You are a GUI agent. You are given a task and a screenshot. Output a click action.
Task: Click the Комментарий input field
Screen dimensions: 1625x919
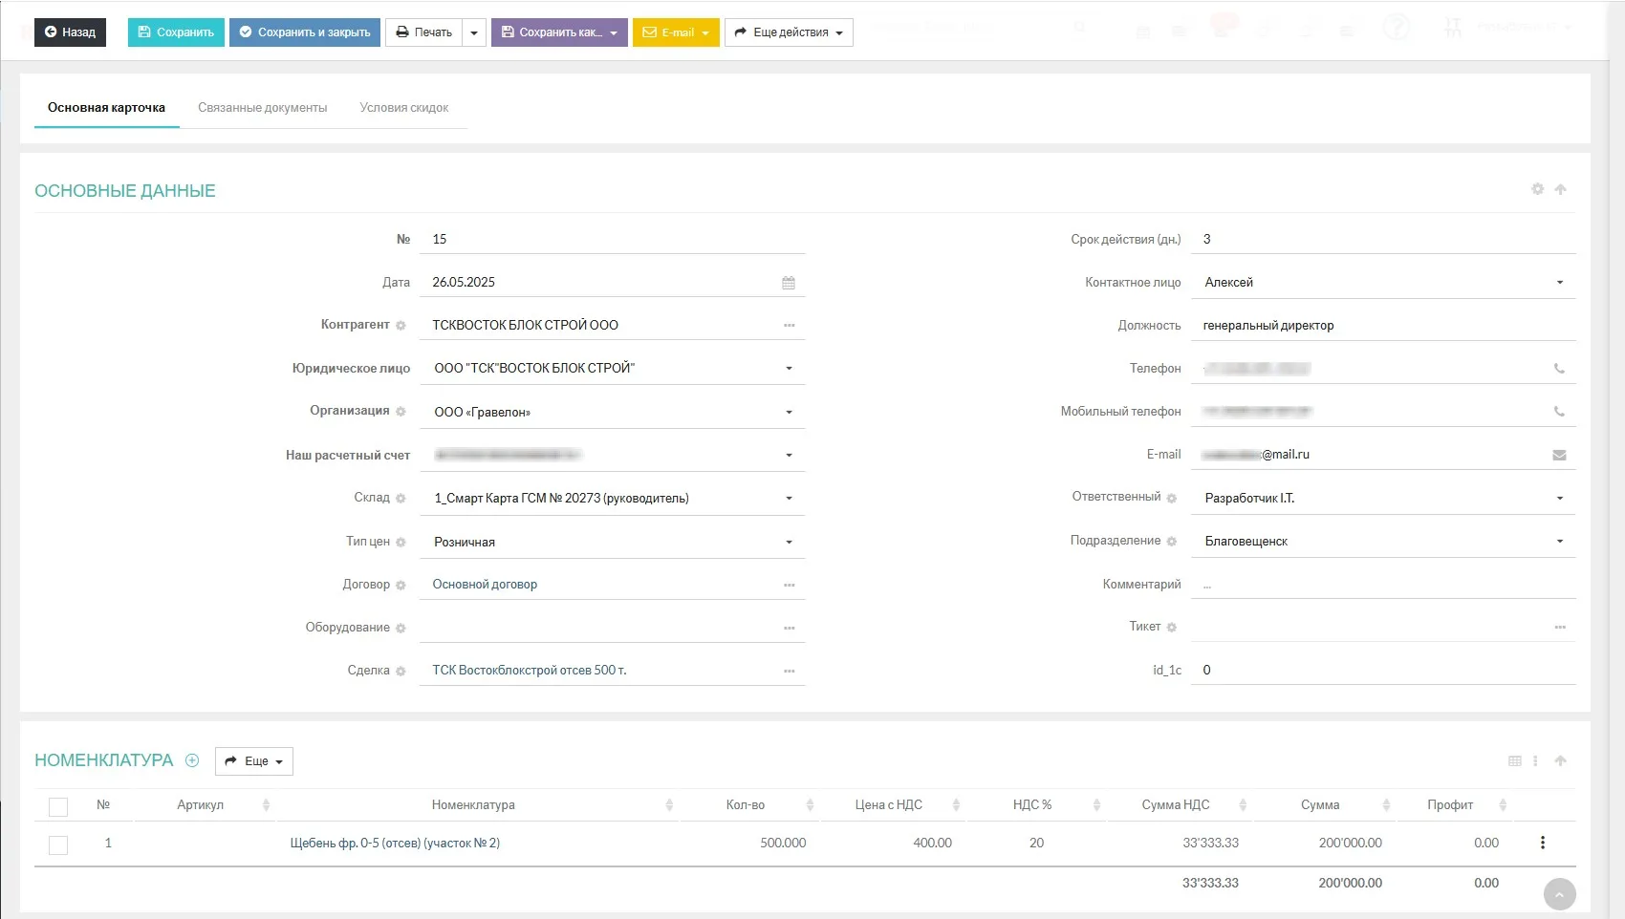(x=1383, y=585)
